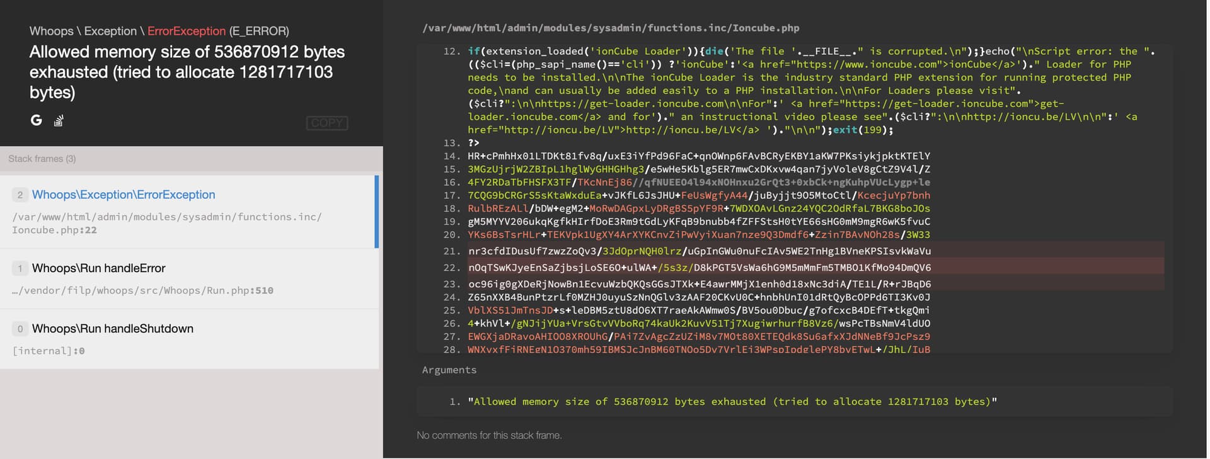Click the Stack frames (3) header
Image resolution: width=1210 pixels, height=459 pixels.
42,159
